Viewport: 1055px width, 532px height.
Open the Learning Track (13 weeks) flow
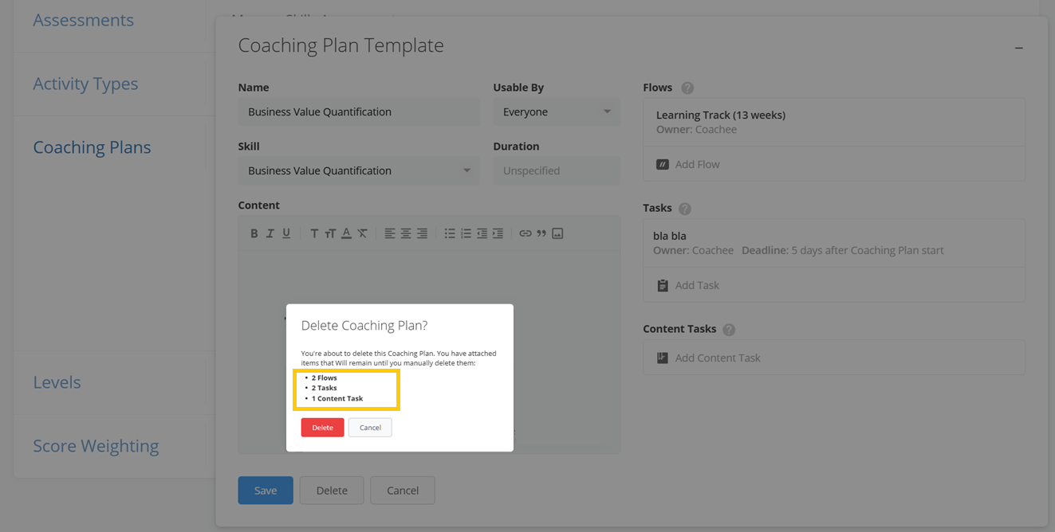pyautogui.click(x=834, y=122)
